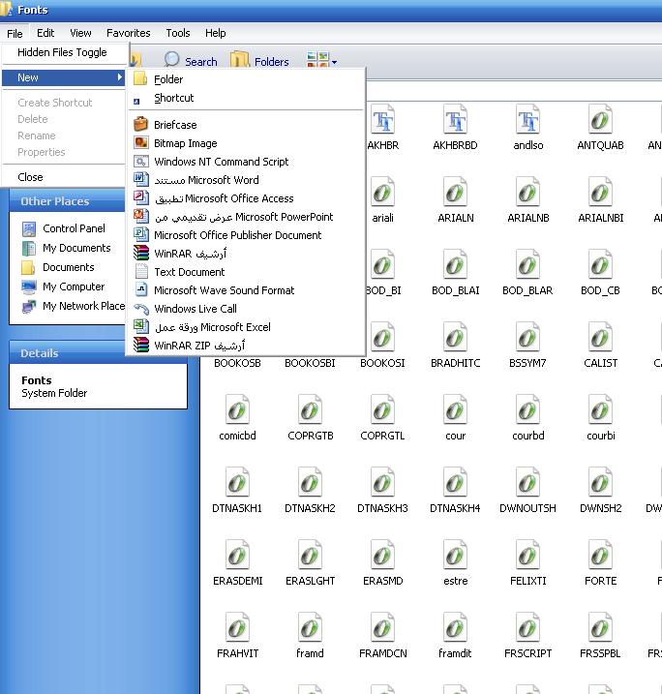The image size is (662, 694).
Task: Open the Edit menu
Action: click(x=45, y=33)
